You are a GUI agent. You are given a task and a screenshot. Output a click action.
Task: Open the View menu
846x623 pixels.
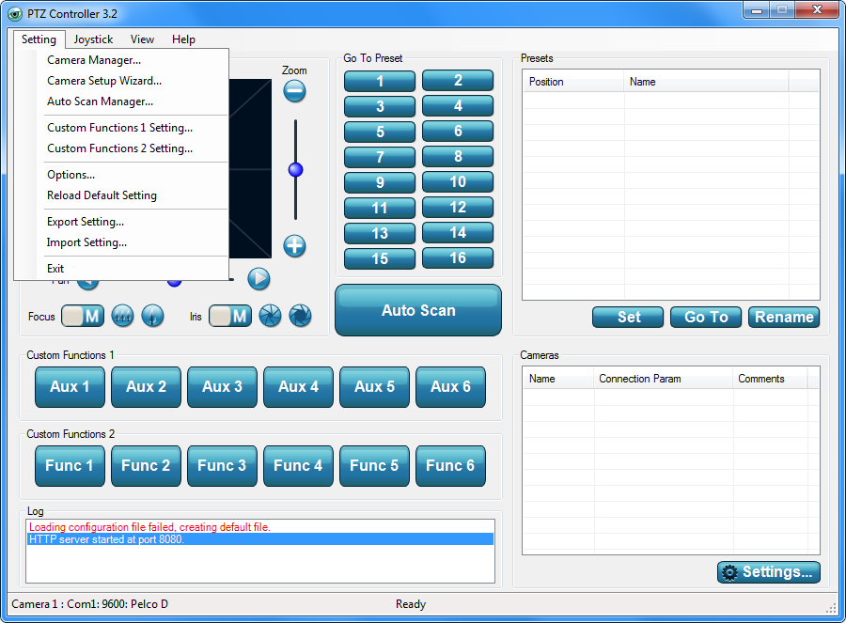143,39
